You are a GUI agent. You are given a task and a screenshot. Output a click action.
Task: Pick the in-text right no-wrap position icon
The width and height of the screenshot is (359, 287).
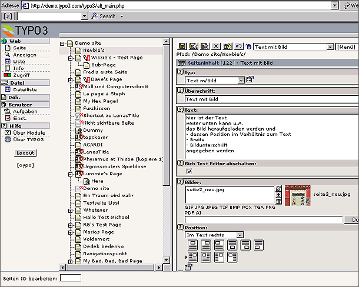219,257
